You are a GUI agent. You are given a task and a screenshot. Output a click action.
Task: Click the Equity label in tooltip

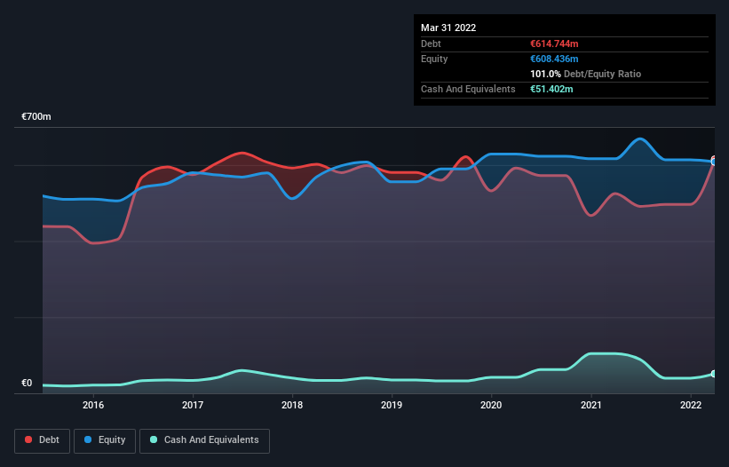pos(434,59)
